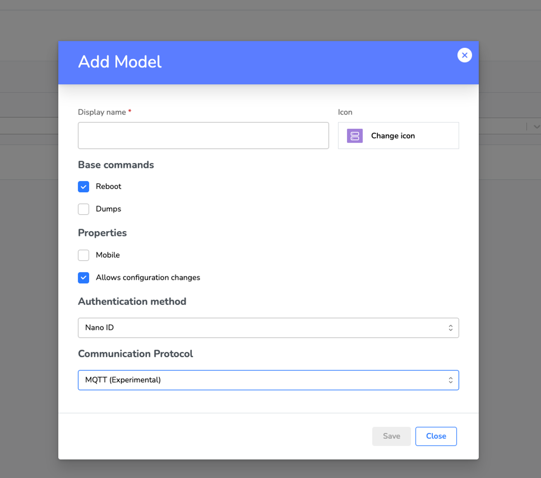The image size is (541, 478).
Task: Click the Authentication method heading
Action: [132, 301]
